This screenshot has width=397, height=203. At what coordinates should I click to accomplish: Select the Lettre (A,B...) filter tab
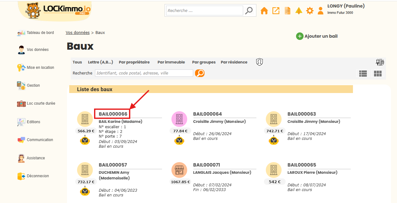click(x=100, y=62)
